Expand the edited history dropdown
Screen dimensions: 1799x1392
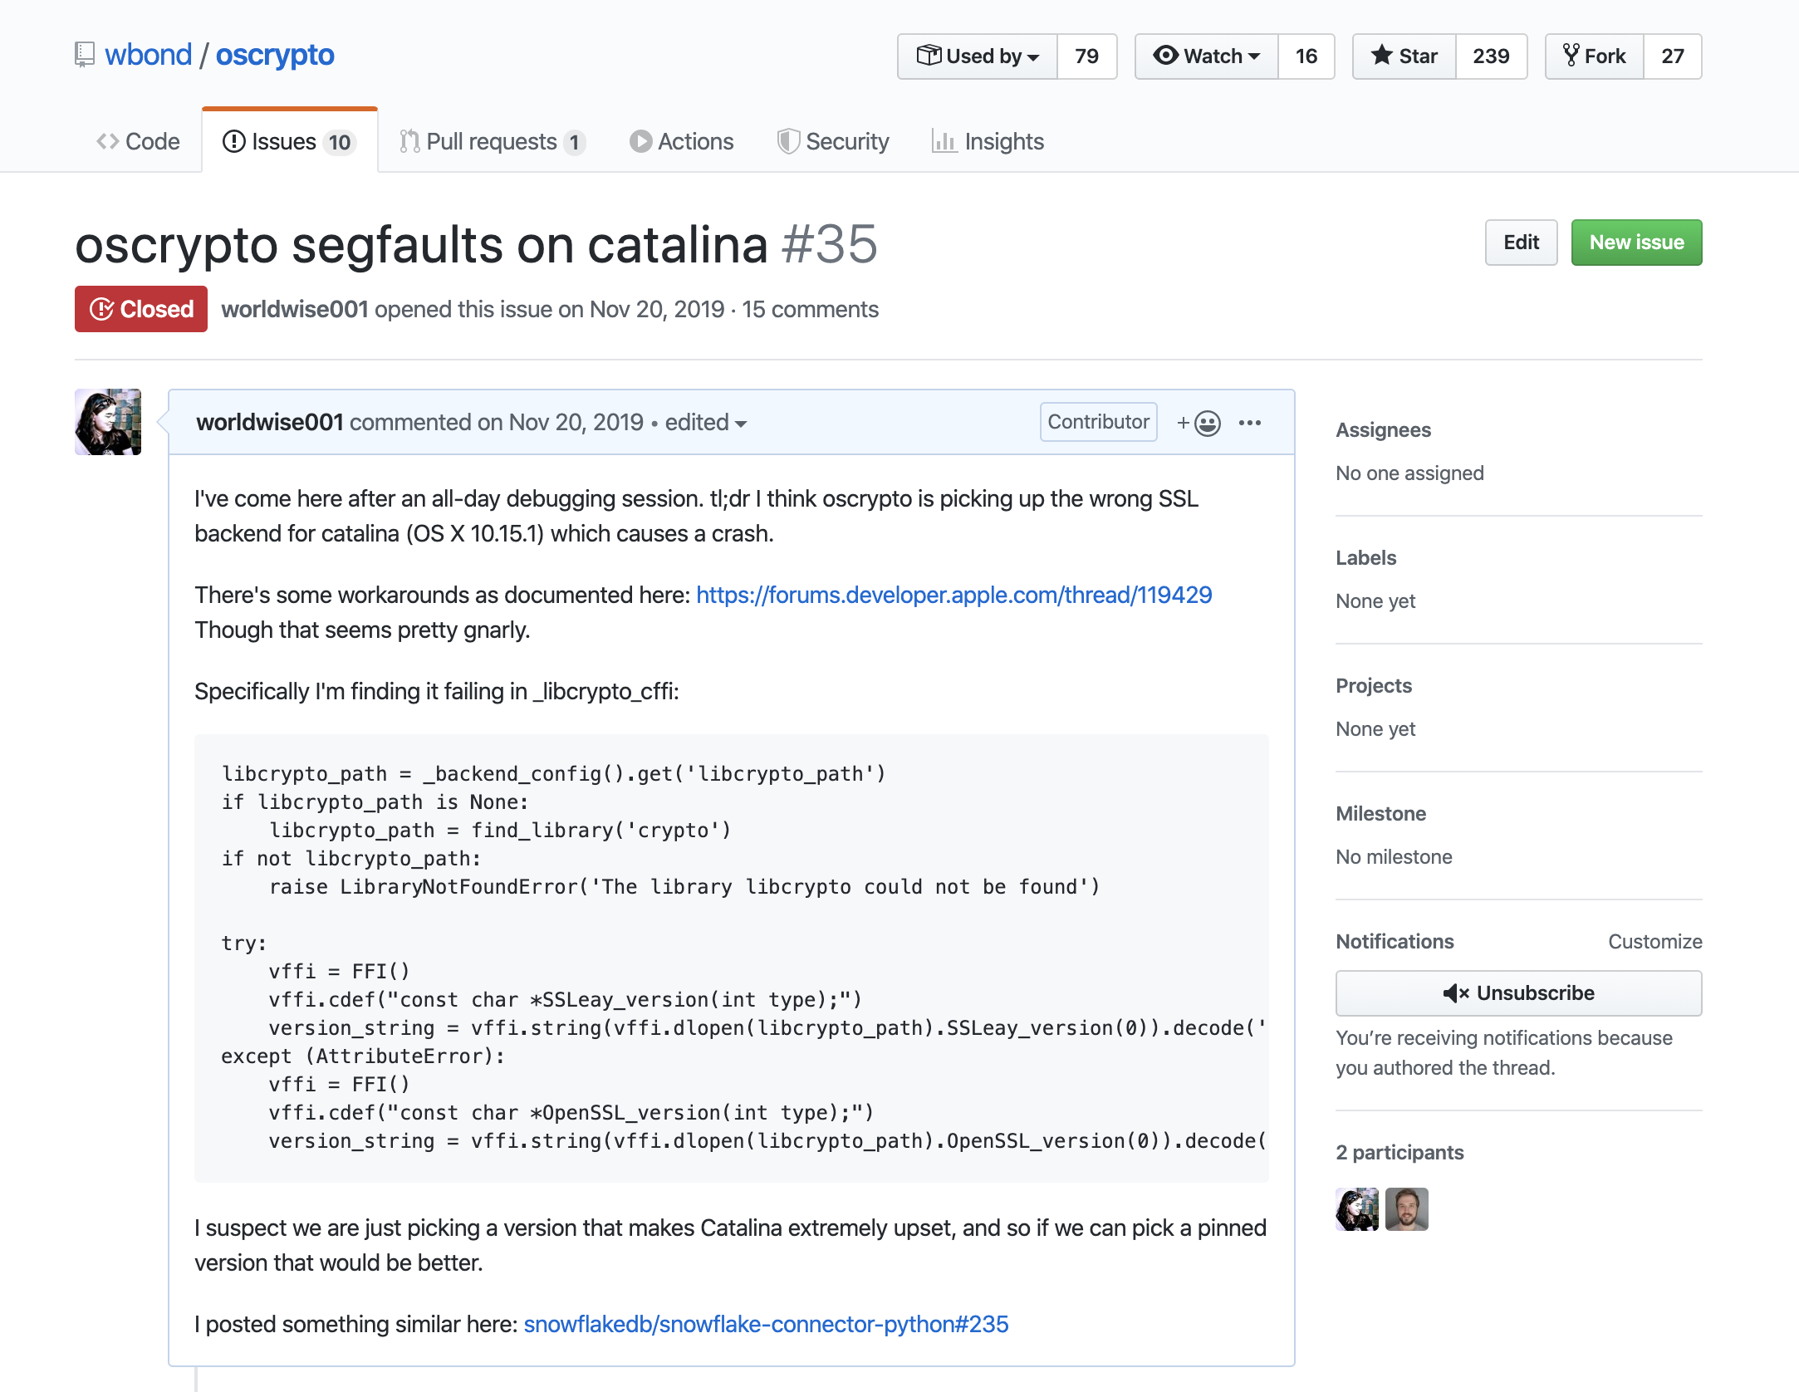706,422
